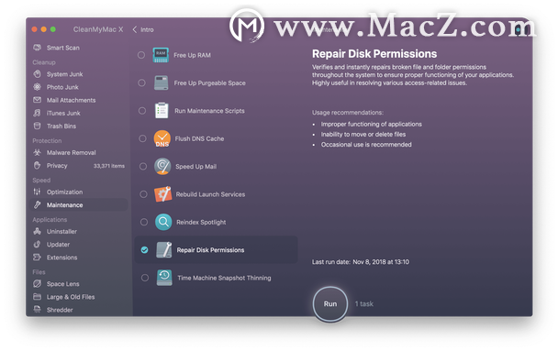This screenshot has height=351, width=558.
Task: Click the Reindex Spotlight magnifier icon
Action: point(163,222)
